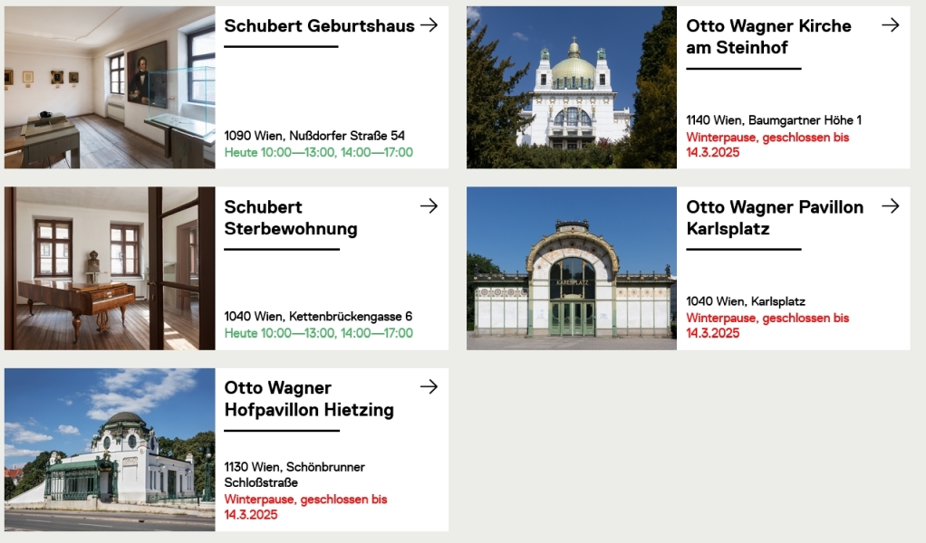
Task: Click the arrow icon next to Schubert Sterbewohnung
Action: 429,206
